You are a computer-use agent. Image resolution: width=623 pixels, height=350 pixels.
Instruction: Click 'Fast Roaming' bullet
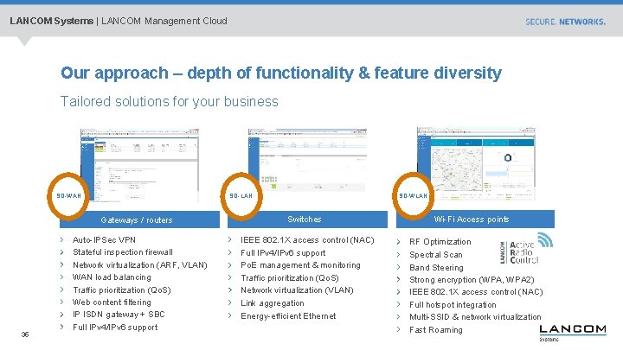pyautogui.click(x=436, y=330)
